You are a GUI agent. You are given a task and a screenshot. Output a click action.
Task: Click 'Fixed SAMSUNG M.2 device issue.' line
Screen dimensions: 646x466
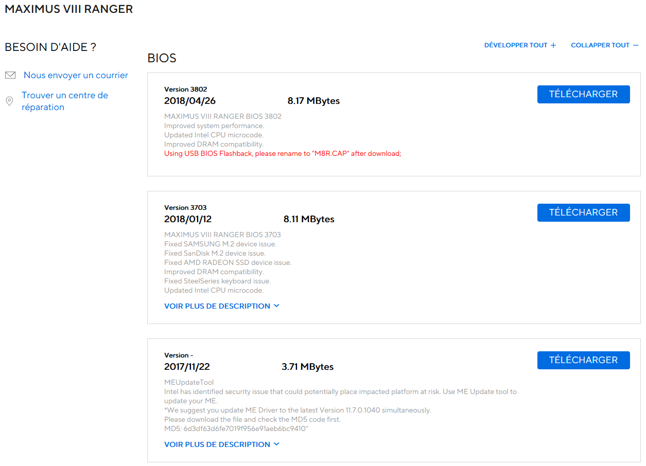pyautogui.click(x=220, y=244)
